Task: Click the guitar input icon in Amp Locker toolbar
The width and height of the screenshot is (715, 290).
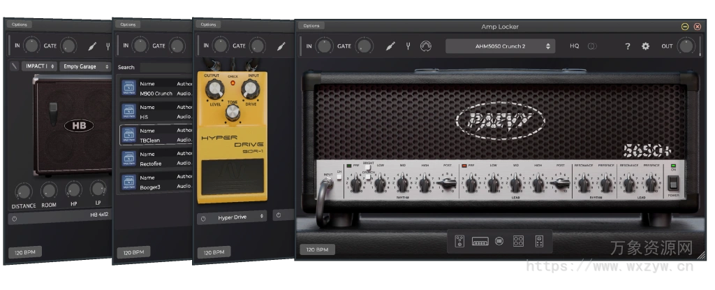Action: 391,46
